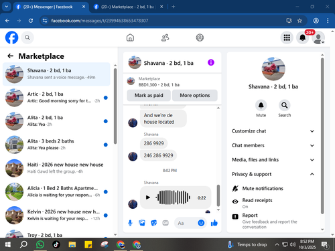Open notifications bell with 20+ badge
The width and height of the screenshot is (335, 251).
[303, 37]
